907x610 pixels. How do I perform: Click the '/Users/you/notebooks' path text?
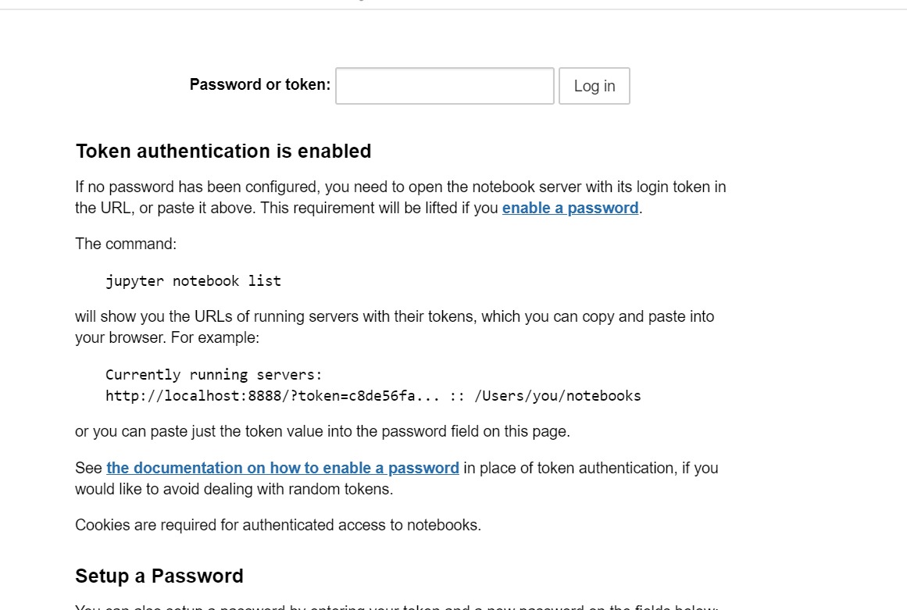click(558, 395)
